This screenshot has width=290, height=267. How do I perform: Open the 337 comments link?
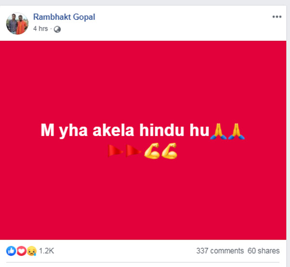point(220,251)
